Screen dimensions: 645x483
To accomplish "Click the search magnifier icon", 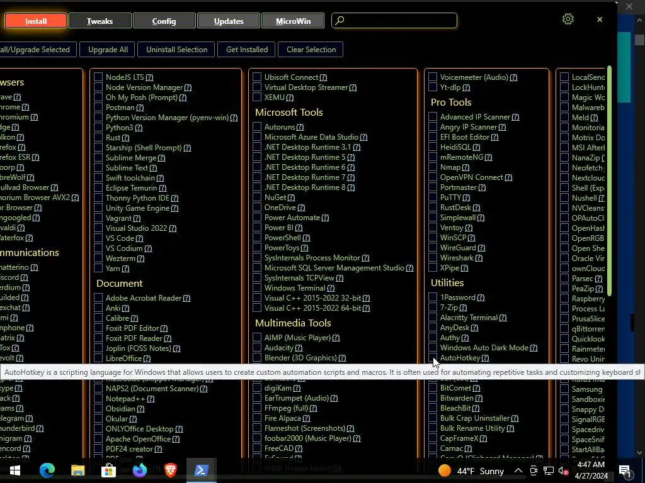I will pyautogui.click(x=340, y=20).
